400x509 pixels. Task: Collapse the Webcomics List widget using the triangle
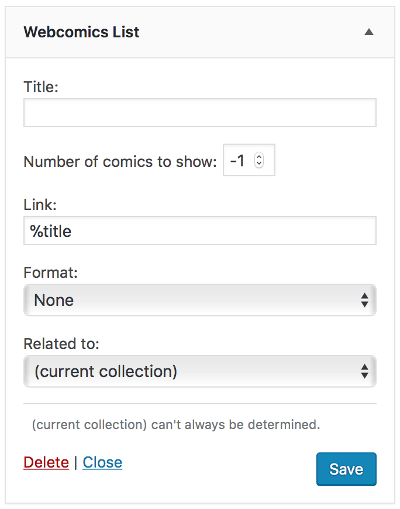[x=369, y=32]
